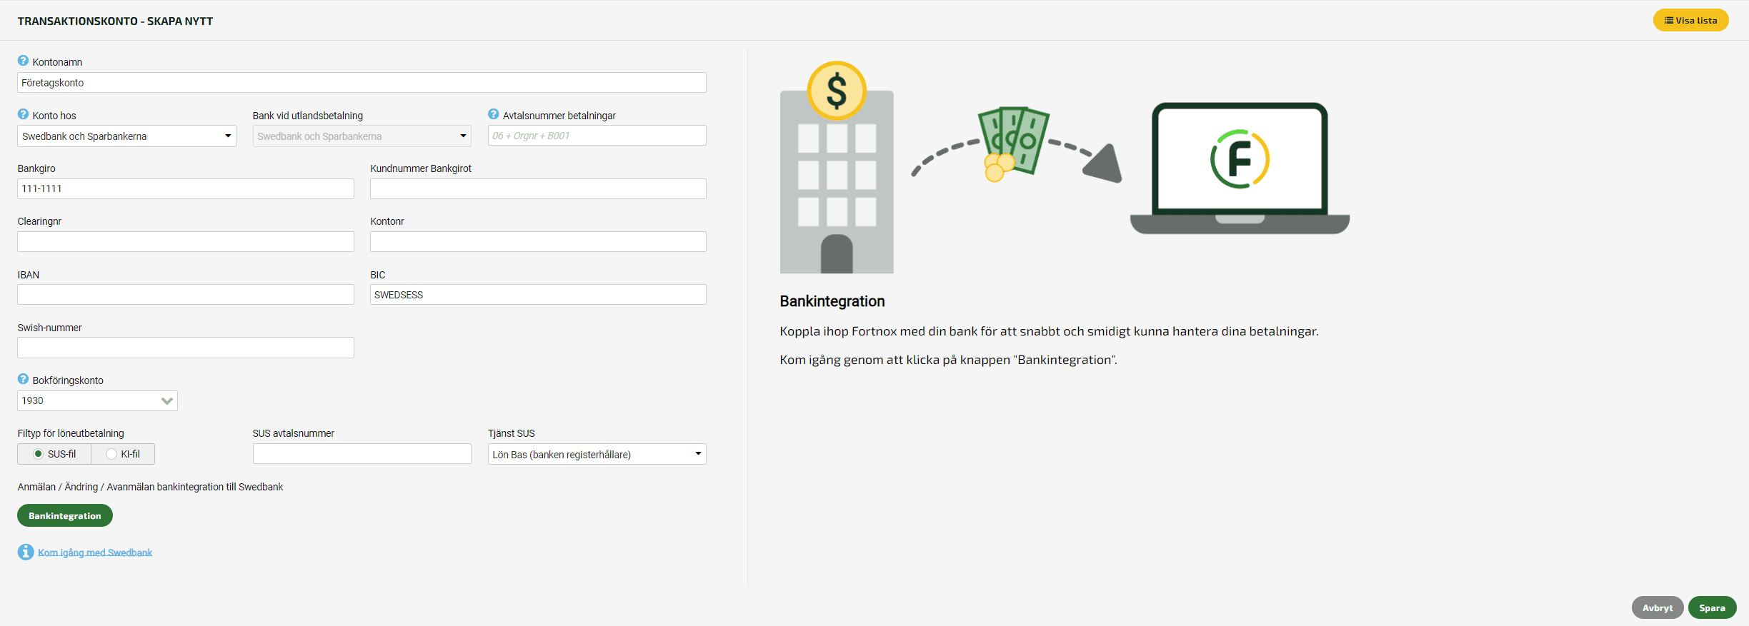Viewport: 1749px width, 626px height.
Task: Click the bank building illustration
Action: click(837, 168)
